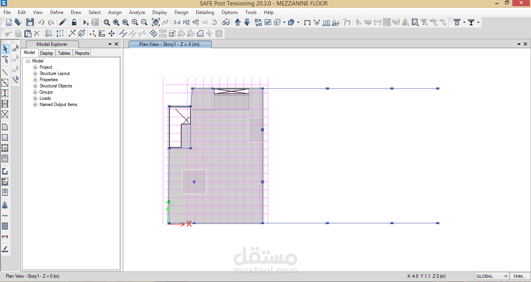Select the Draw Walls L-shape tool
The image size is (531, 282).
click(5, 171)
